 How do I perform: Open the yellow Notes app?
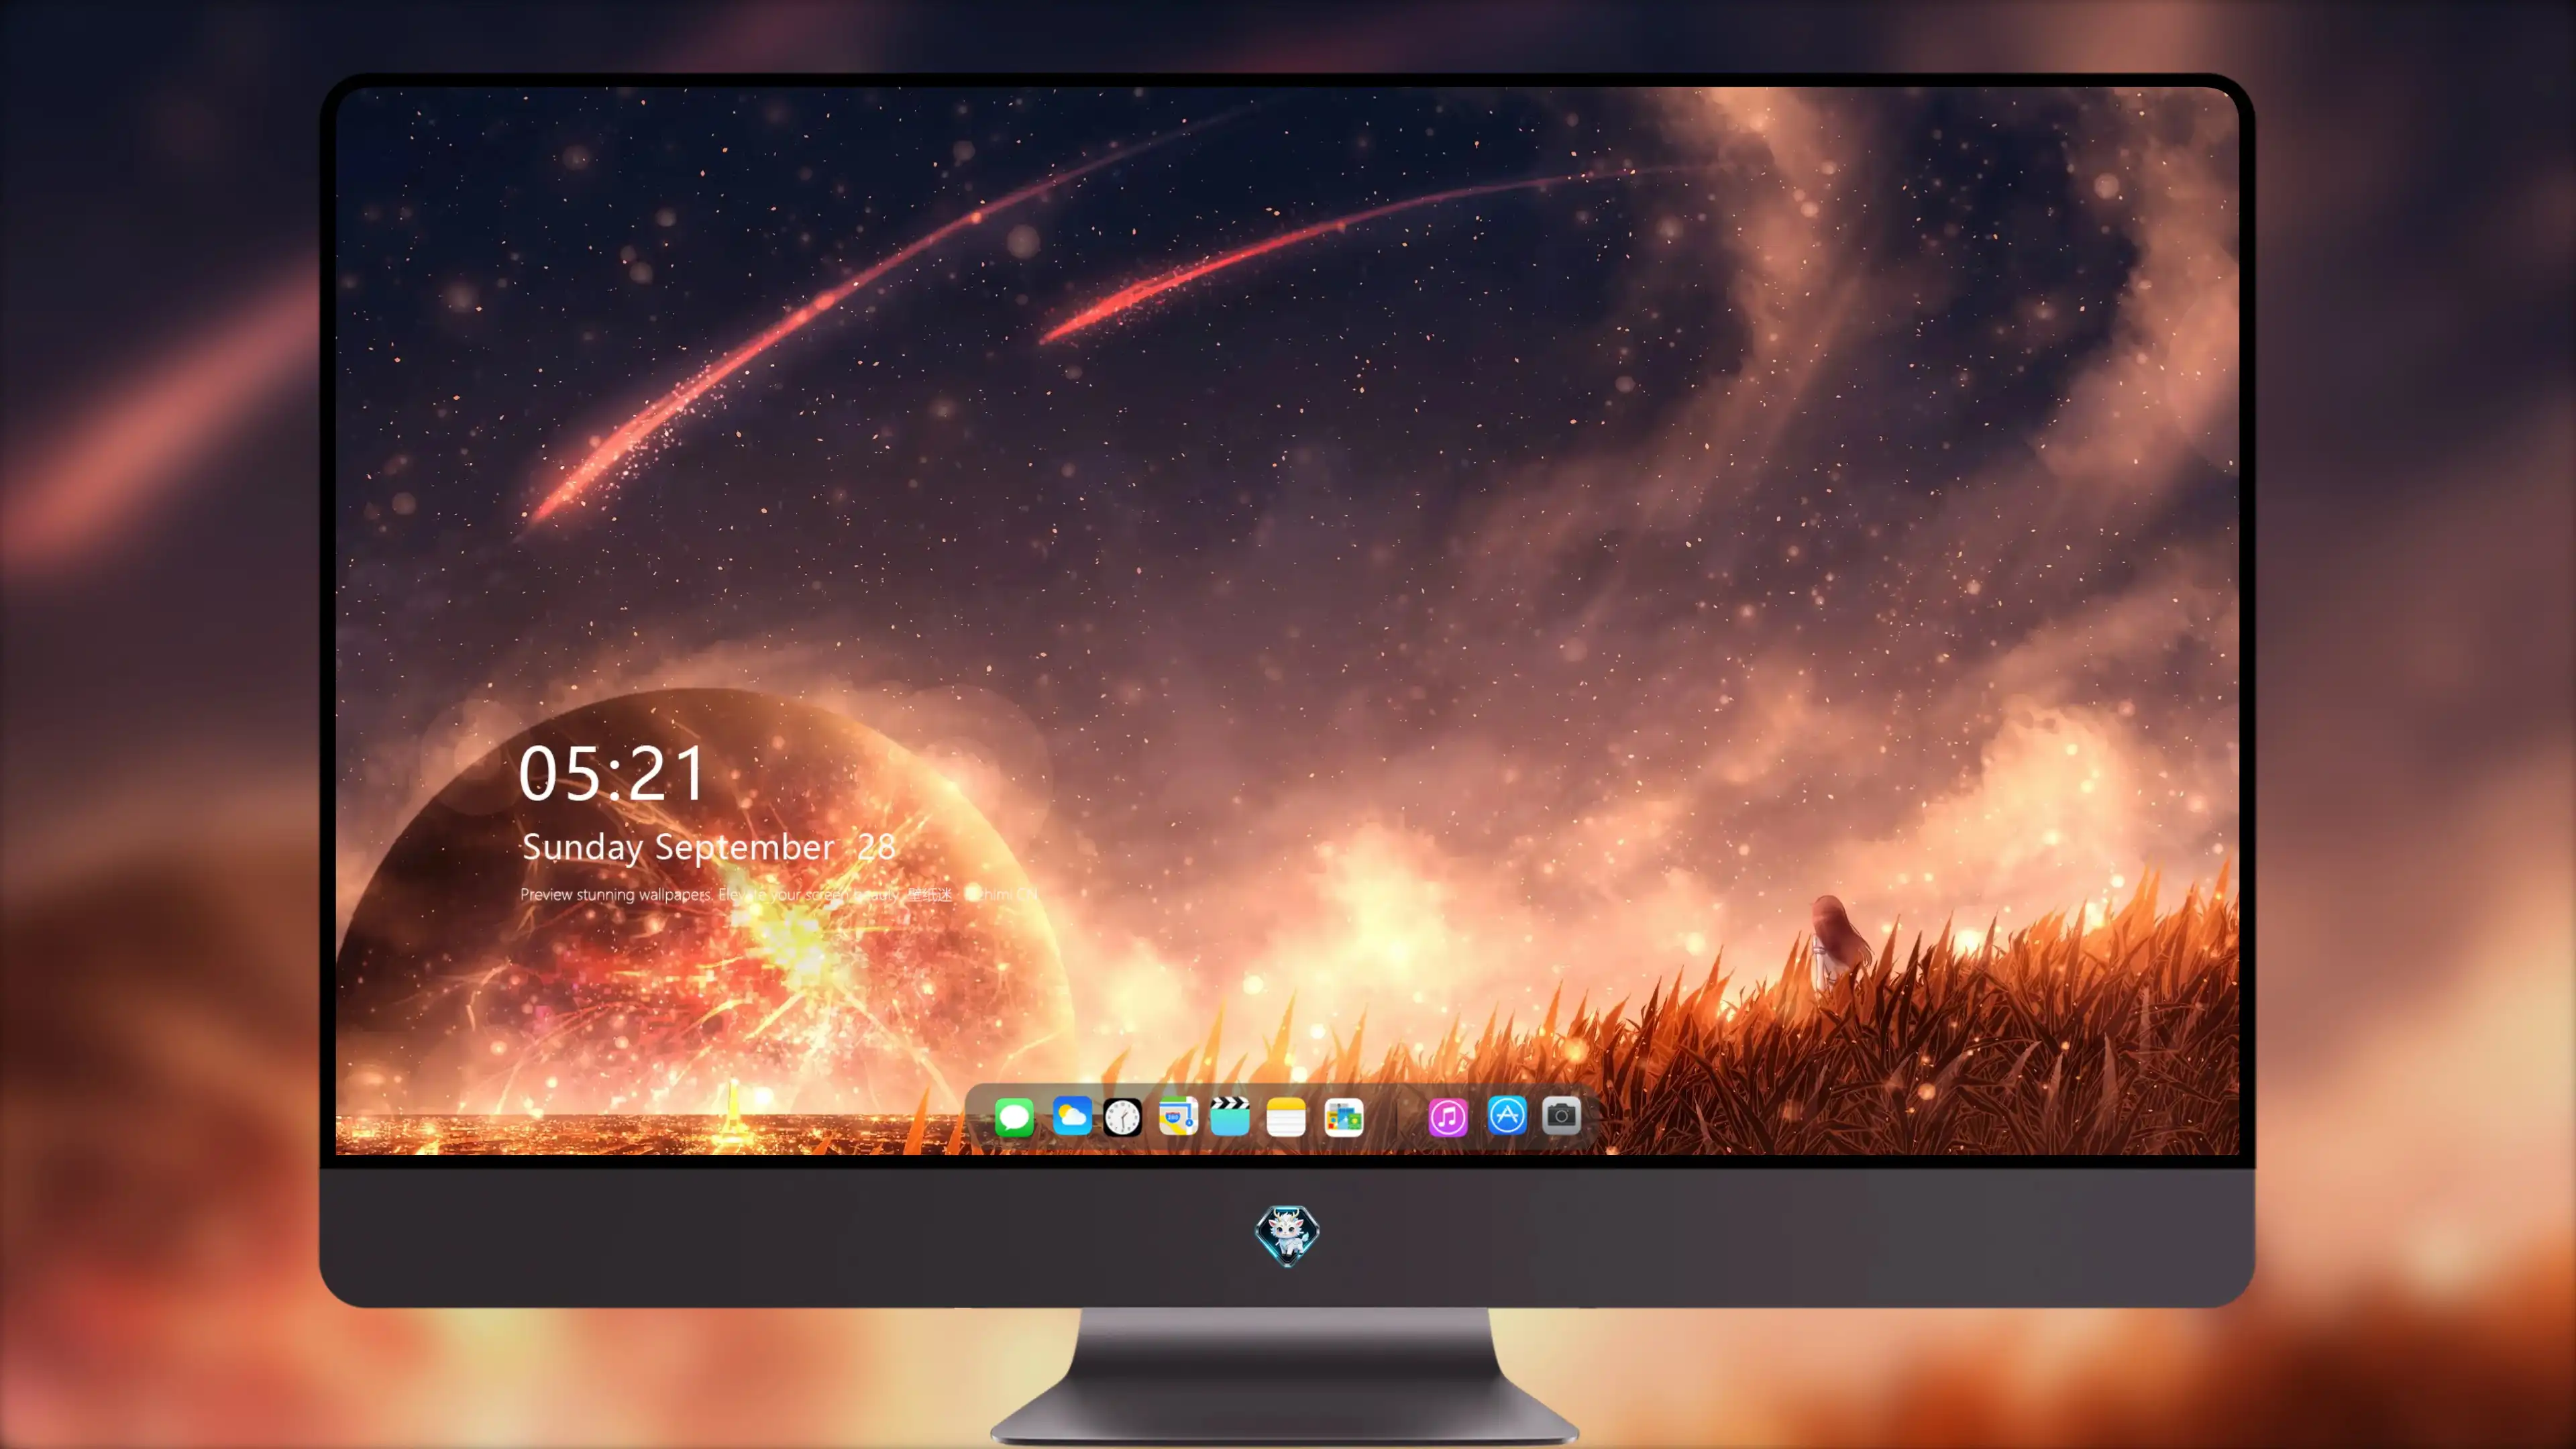(1286, 1117)
